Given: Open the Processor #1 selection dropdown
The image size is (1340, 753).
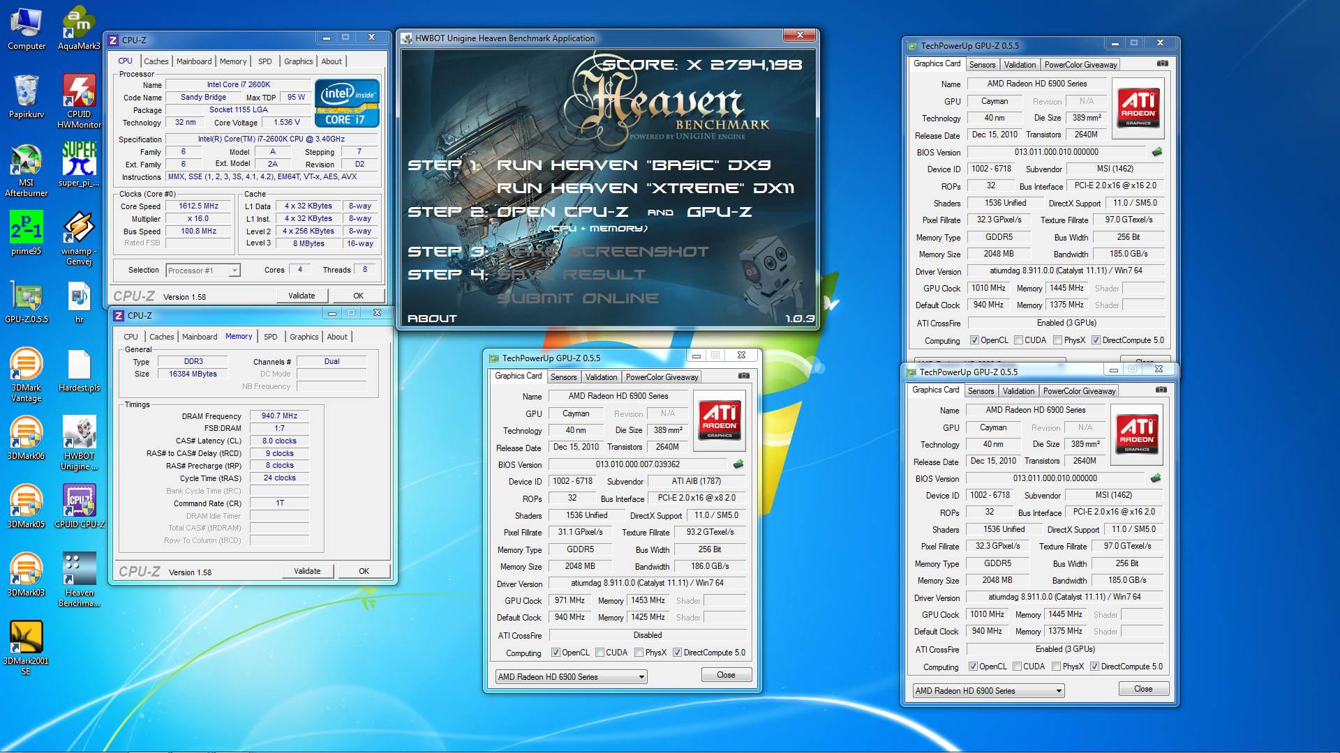Looking at the screenshot, I should (x=203, y=271).
